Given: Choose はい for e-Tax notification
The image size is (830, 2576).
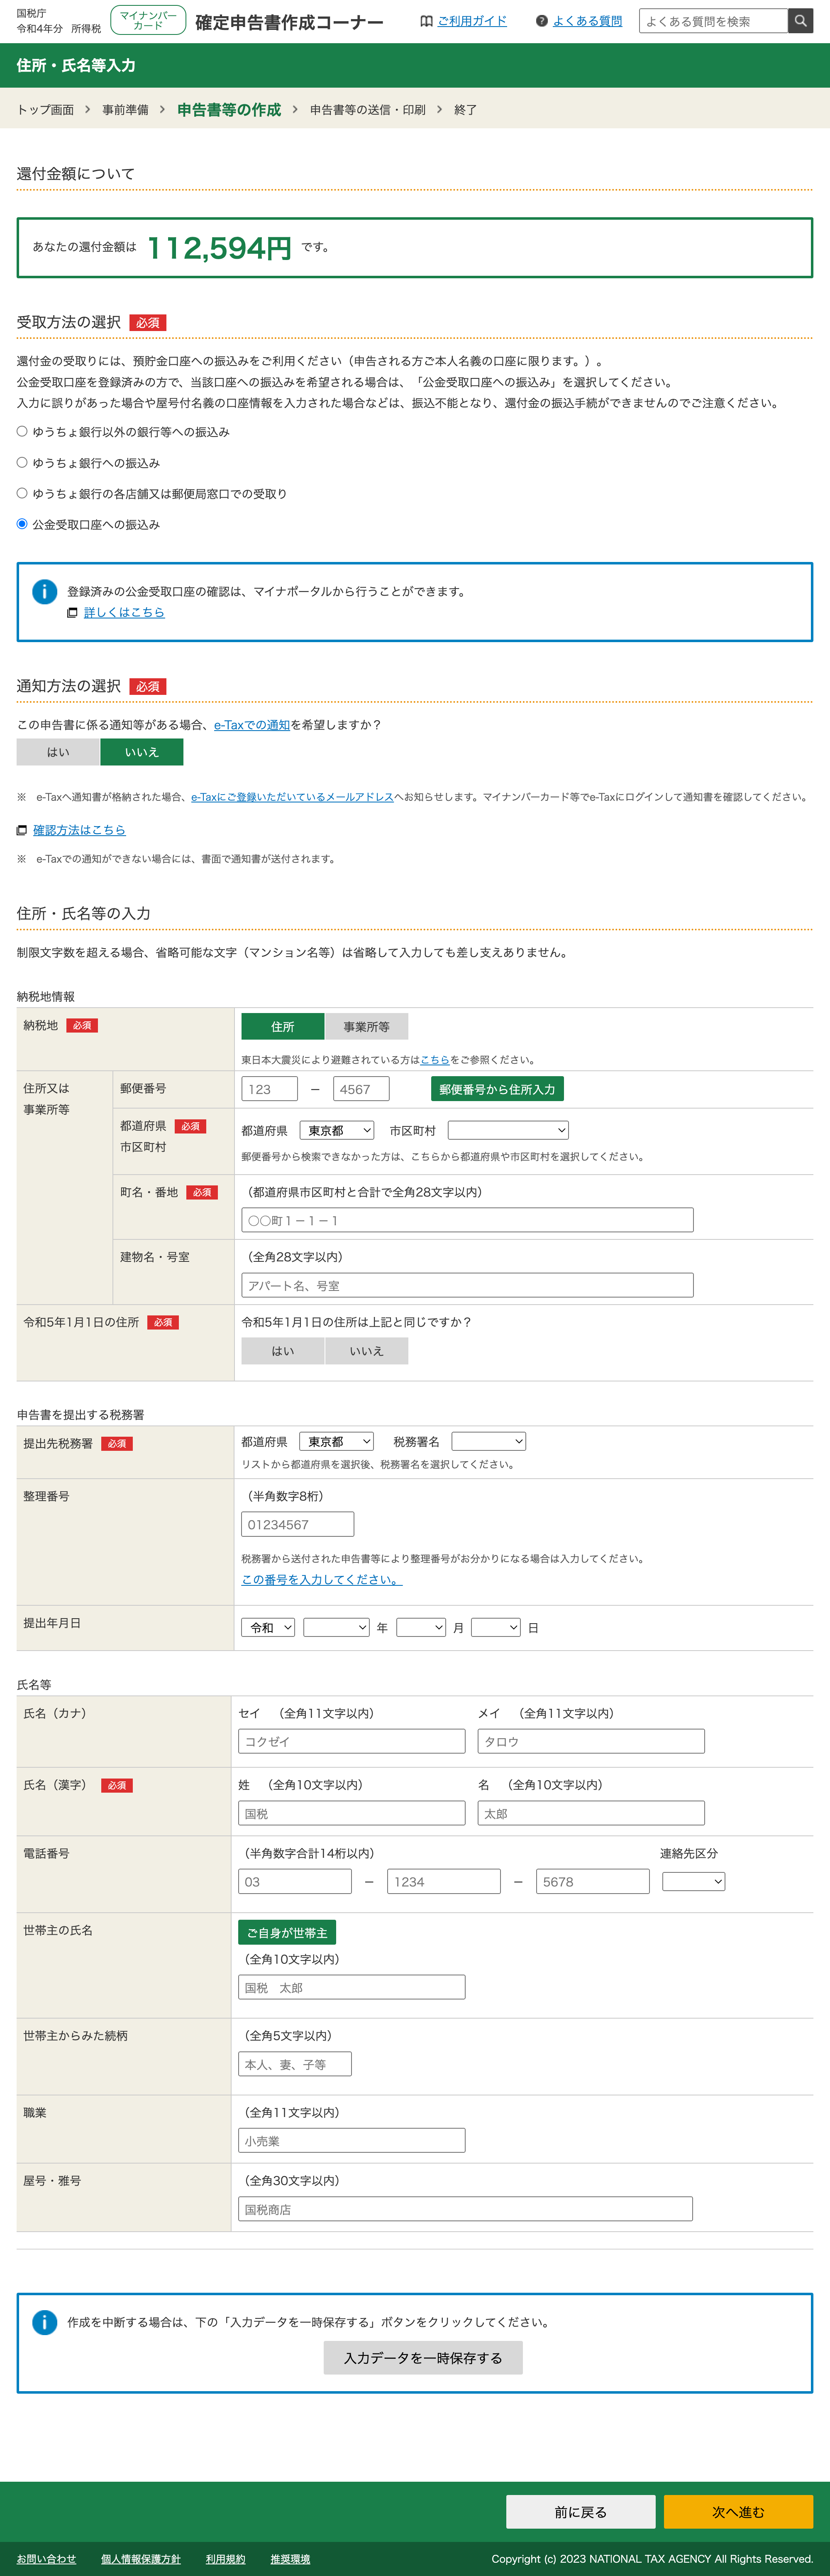Looking at the screenshot, I should 58,752.
